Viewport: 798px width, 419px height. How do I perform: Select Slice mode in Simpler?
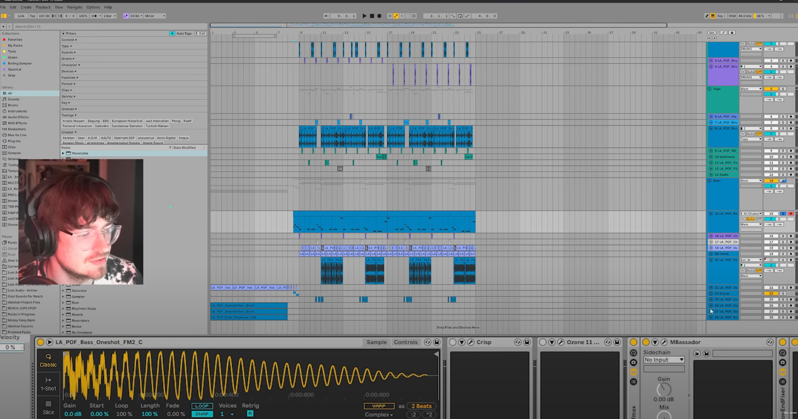click(x=48, y=408)
